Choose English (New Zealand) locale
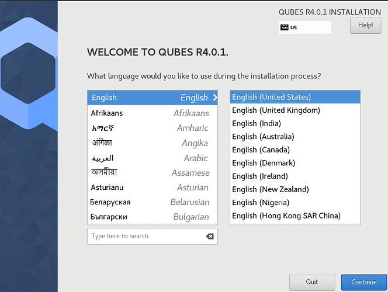Viewport: 388px width, 292px height. pos(295,189)
